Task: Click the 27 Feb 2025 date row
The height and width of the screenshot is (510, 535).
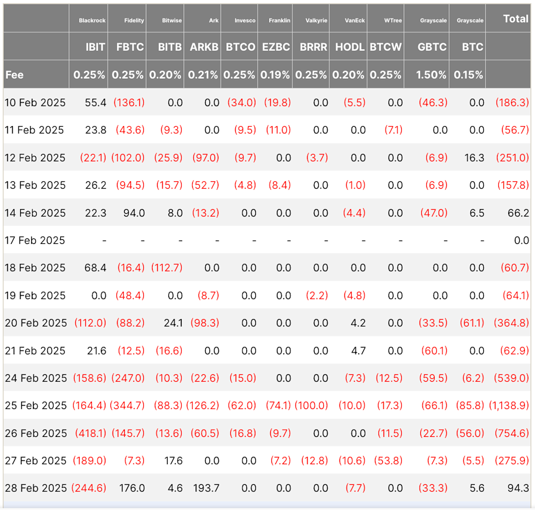Action: click(267, 460)
